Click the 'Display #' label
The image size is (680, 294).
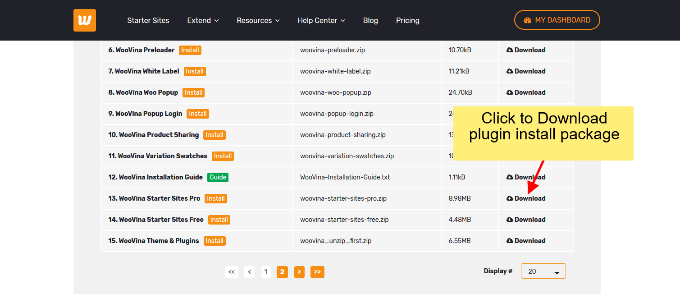click(x=498, y=271)
